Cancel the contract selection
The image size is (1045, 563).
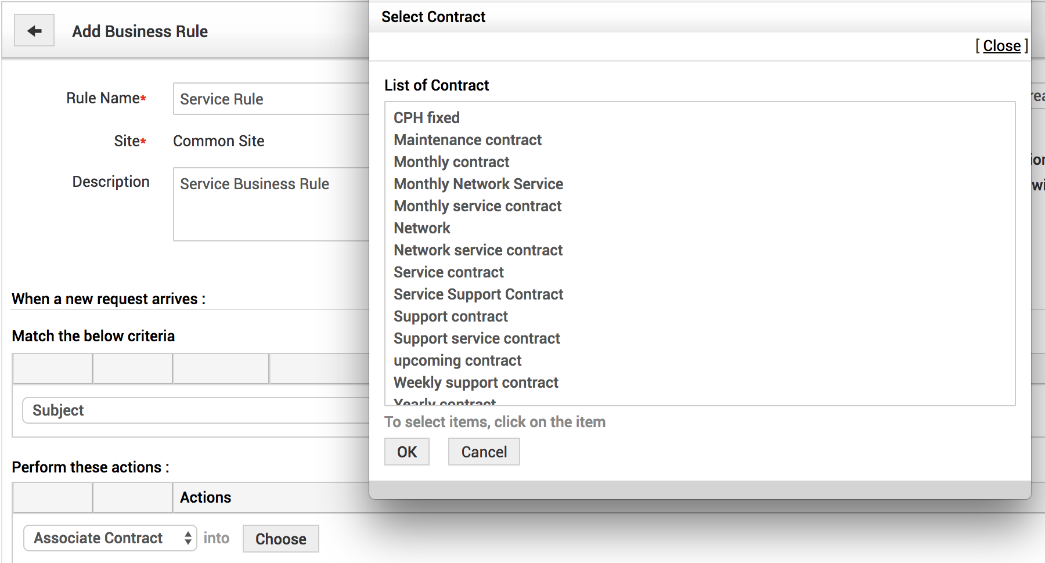coord(484,452)
